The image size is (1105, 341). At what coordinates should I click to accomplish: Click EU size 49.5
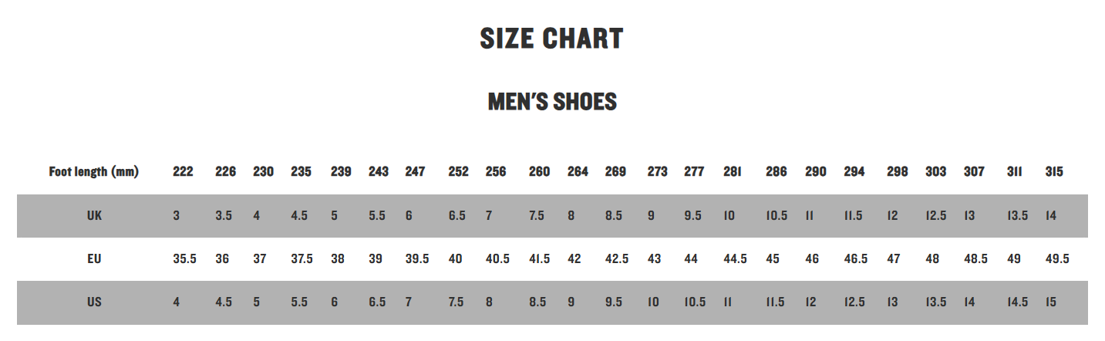[x=1057, y=259]
